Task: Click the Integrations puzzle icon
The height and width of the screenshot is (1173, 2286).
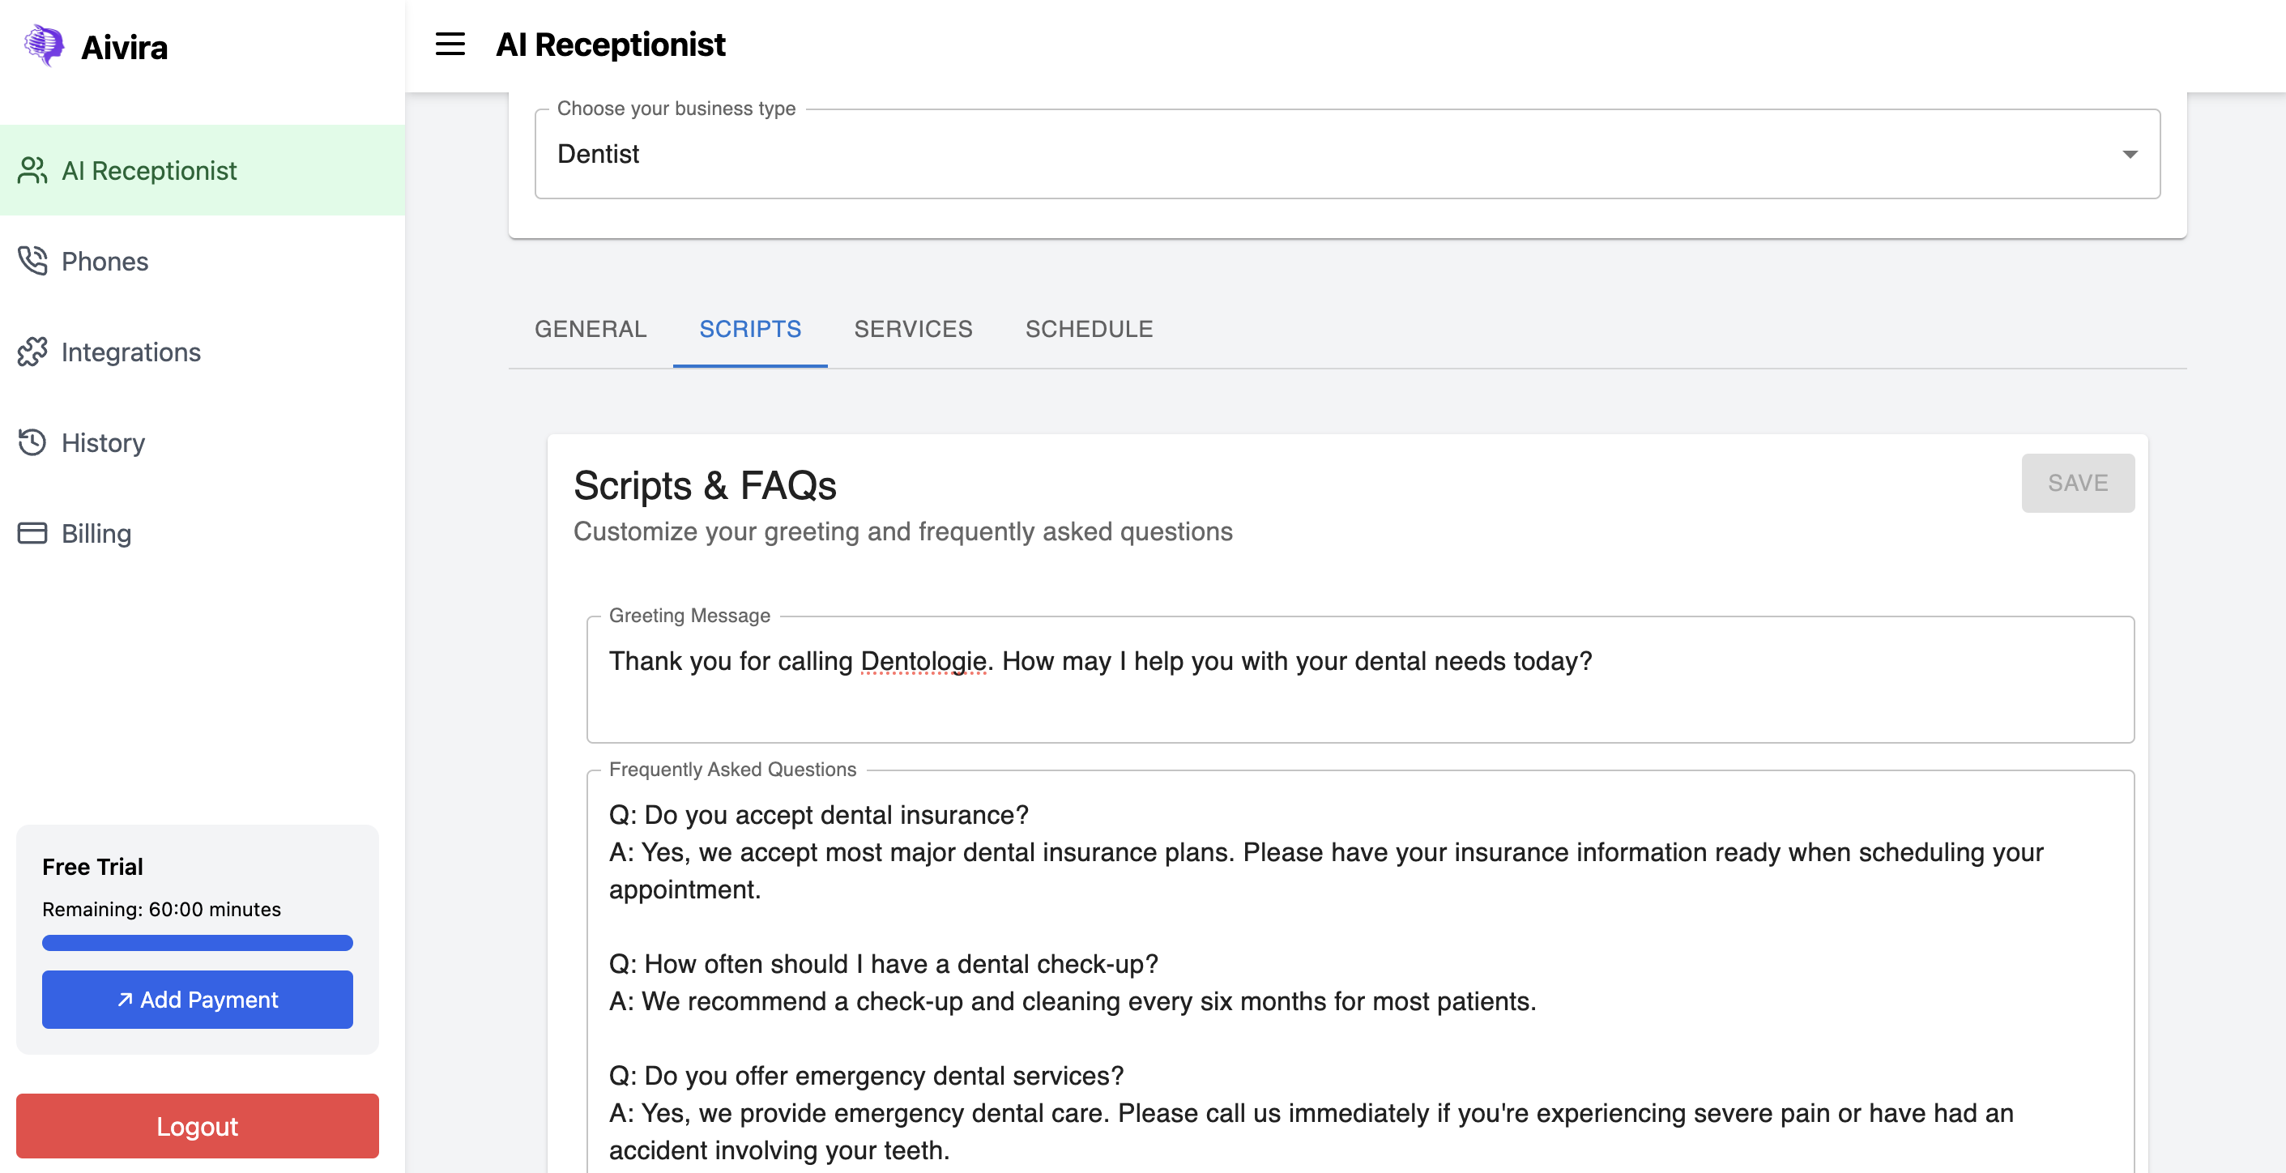Action: 32,352
